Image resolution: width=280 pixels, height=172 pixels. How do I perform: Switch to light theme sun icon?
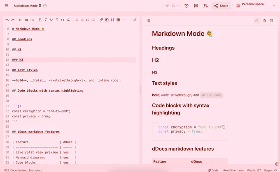pos(167,6)
